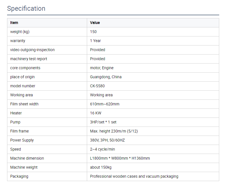Click the Working area item label
The height and width of the screenshot is (187, 226).
tap(21, 95)
